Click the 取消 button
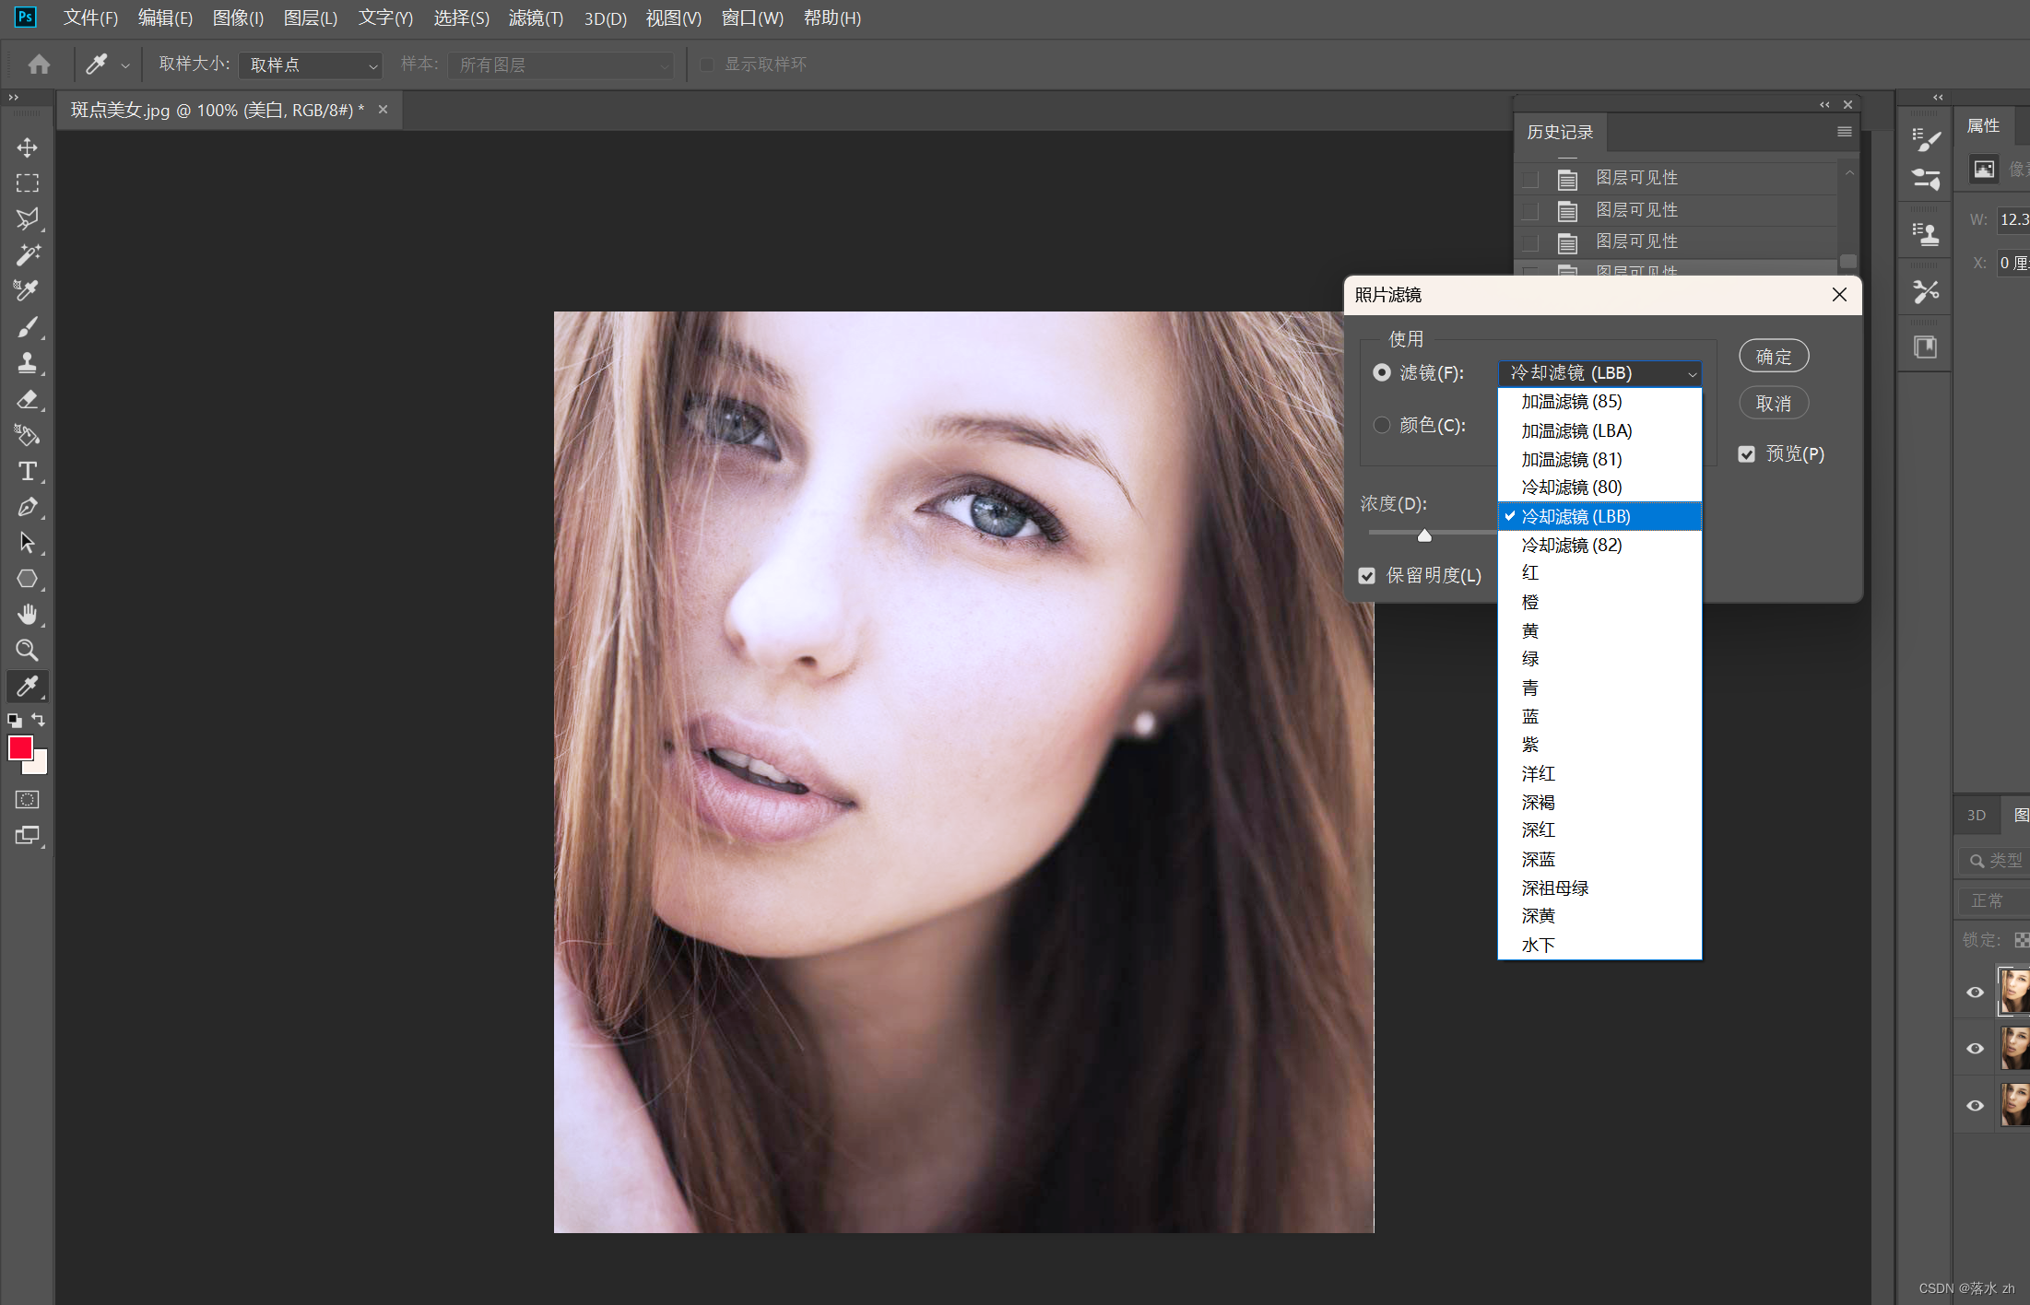This screenshot has width=2030, height=1305. pyautogui.click(x=1773, y=404)
